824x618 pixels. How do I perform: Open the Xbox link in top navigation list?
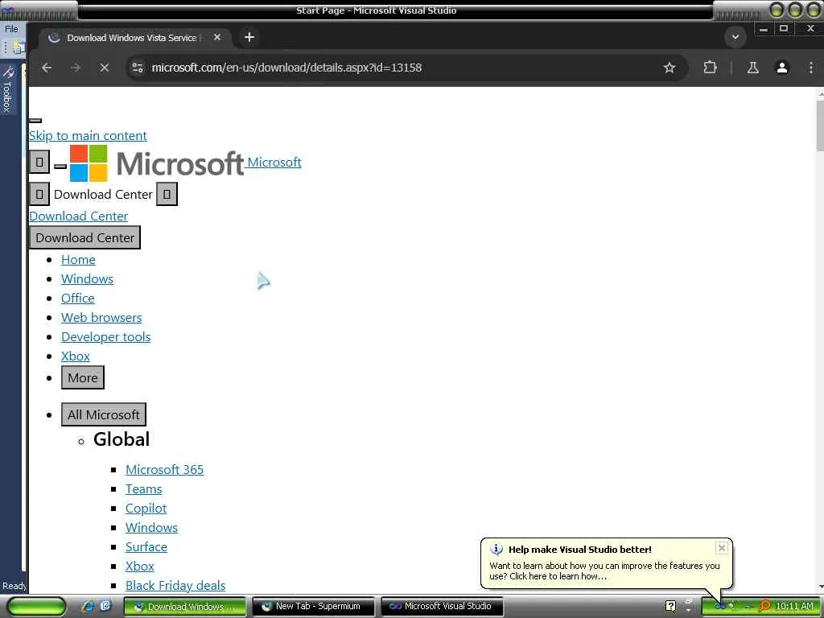point(75,356)
